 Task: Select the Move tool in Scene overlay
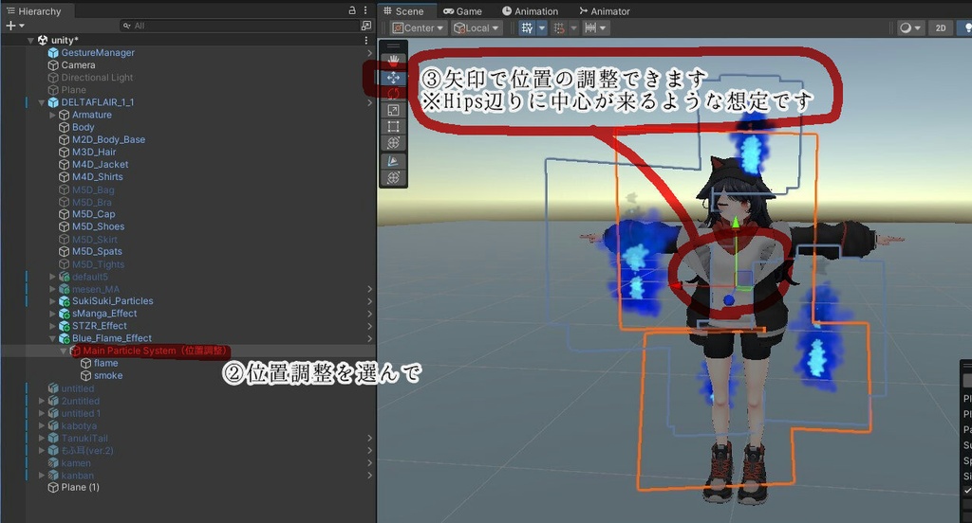click(x=393, y=78)
